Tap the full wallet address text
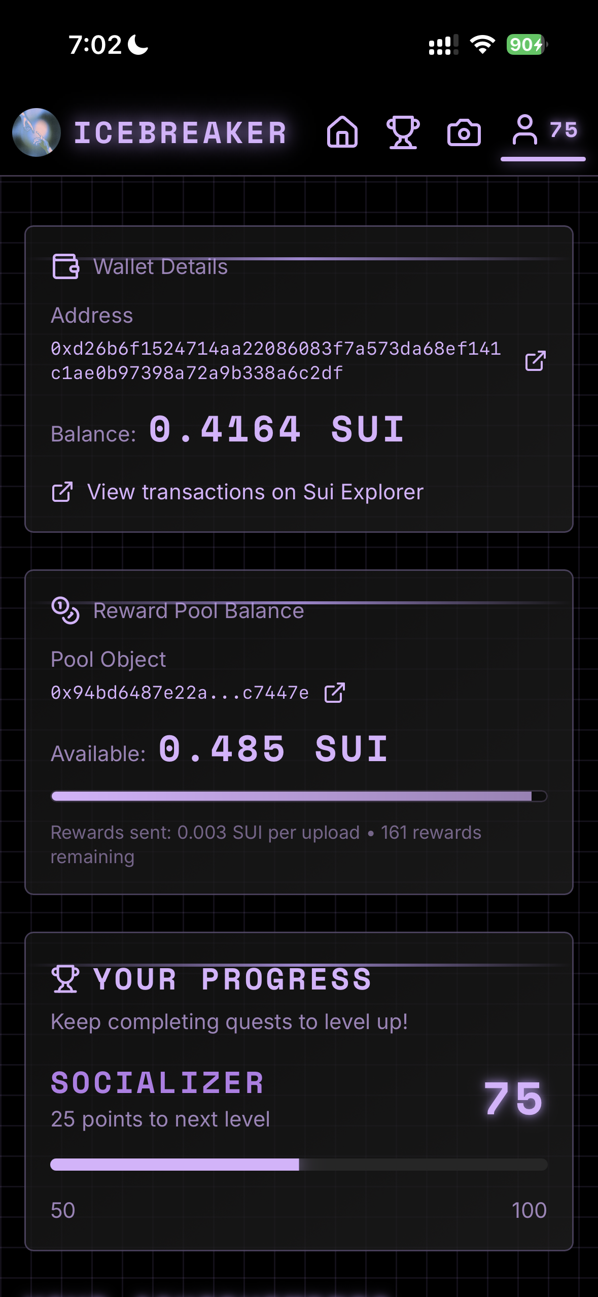 click(x=275, y=361)
